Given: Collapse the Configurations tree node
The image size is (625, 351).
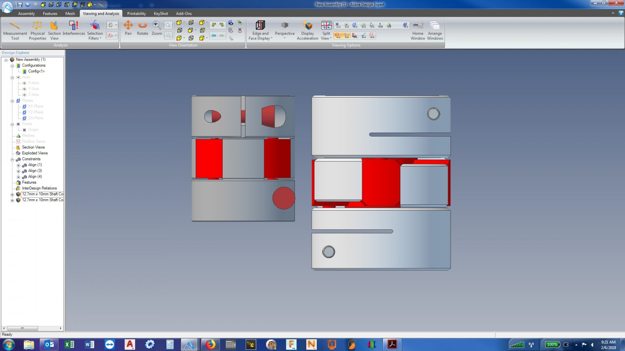Looking at the screenshot, I should pos(12,66).
